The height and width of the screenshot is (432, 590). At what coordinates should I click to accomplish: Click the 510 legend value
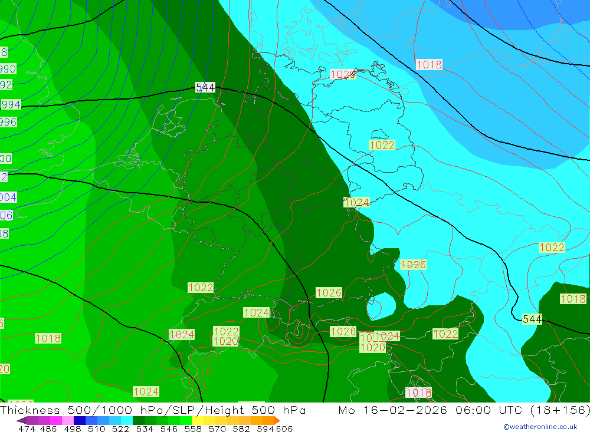pos(96,428)
